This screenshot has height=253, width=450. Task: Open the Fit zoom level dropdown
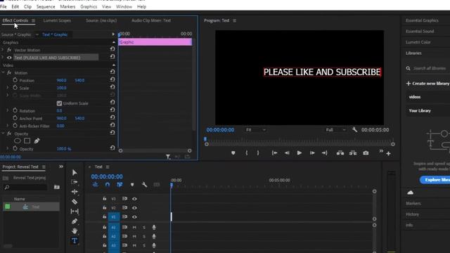[256, 130]
